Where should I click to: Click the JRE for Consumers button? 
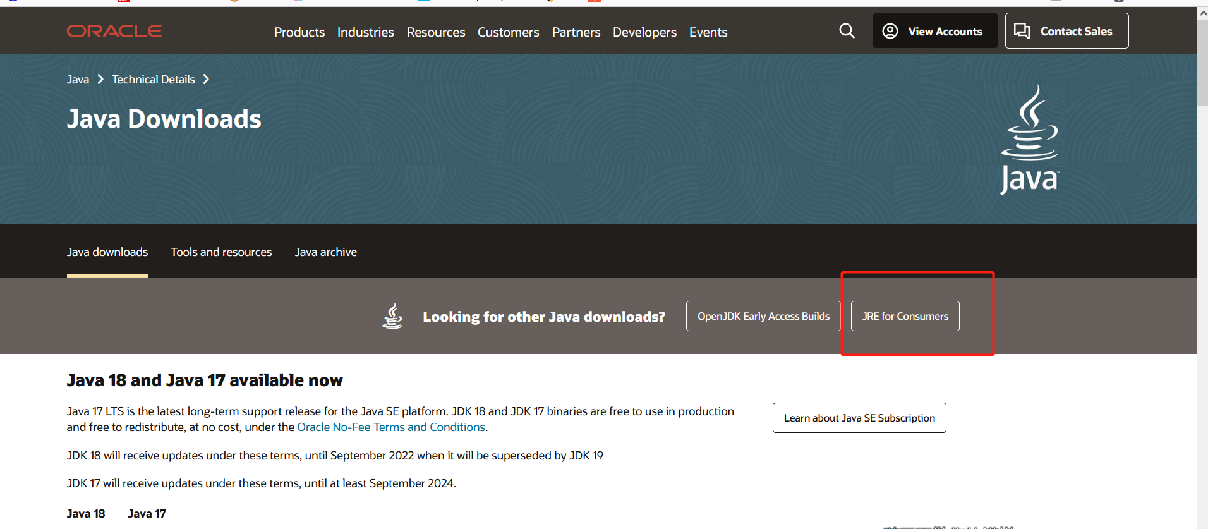(905, 316)
